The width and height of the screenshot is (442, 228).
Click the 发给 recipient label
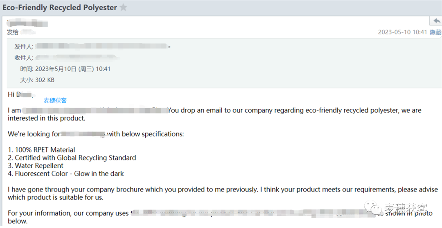pyautogui.click(x=13, y=32)
